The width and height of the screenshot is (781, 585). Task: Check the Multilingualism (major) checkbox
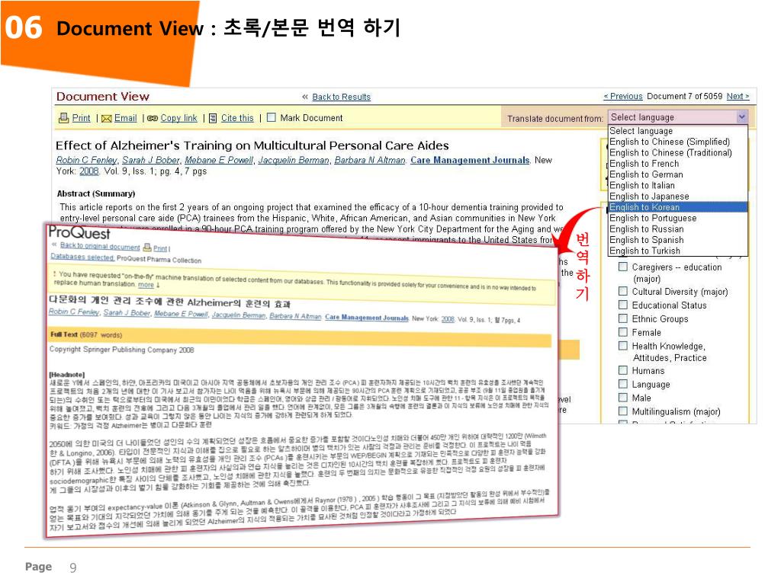(x=622, y=411)
